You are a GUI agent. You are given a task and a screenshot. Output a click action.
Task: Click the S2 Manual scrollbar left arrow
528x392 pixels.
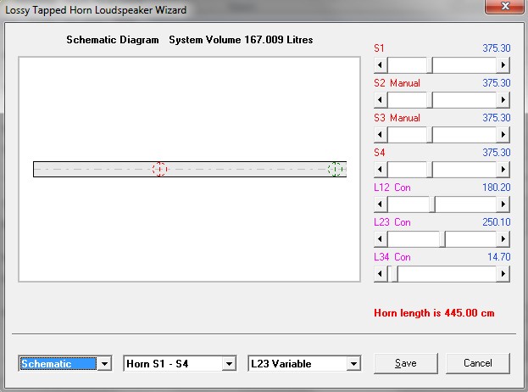pos(381,100)
